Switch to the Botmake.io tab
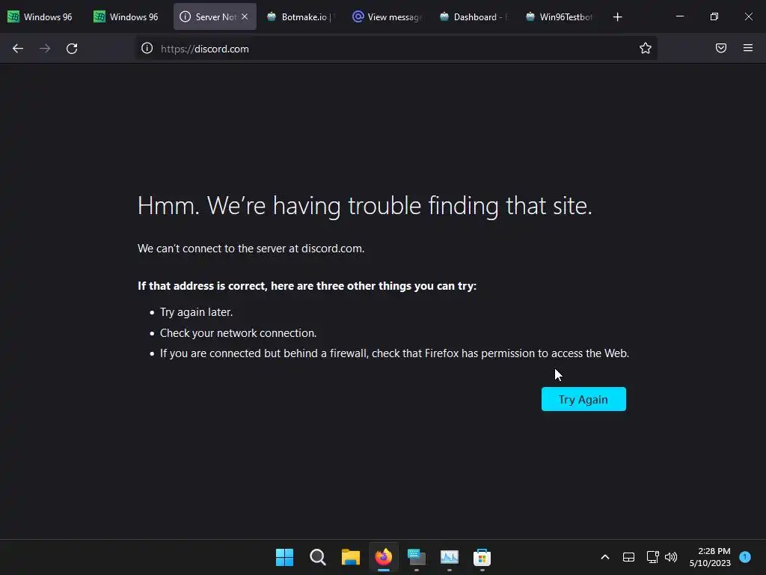 (299, 16)
